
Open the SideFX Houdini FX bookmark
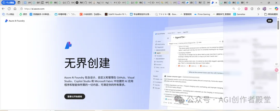tap(116, 14)
